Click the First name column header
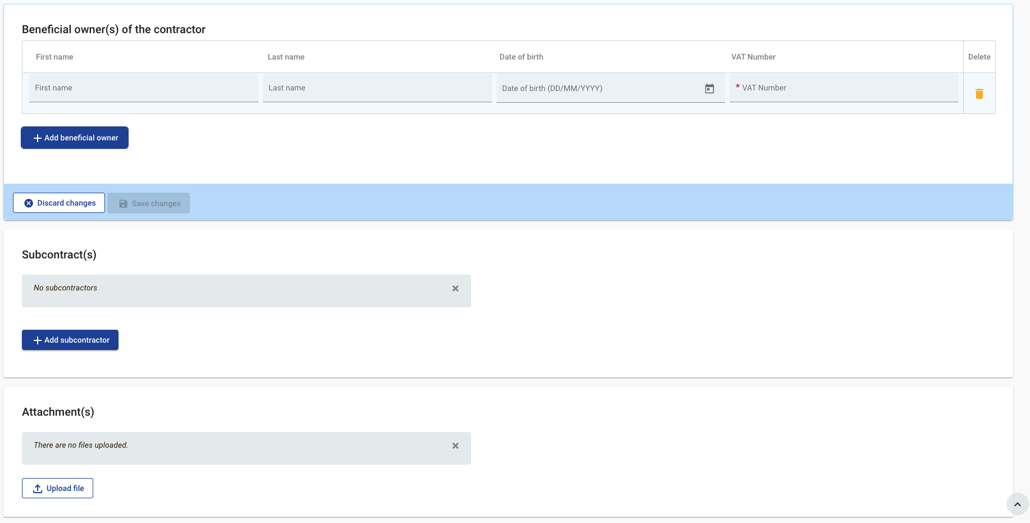Viewport: 1030px width, 523px height. click(54, 57)
